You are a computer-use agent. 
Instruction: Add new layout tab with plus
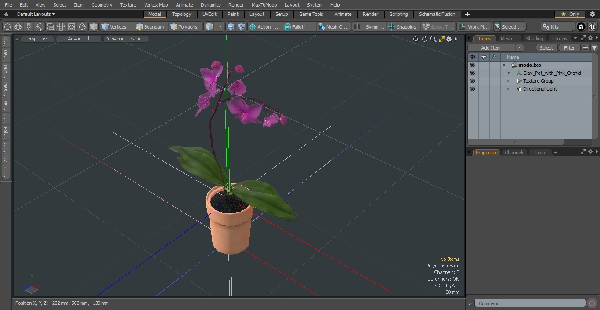[467, 14]
